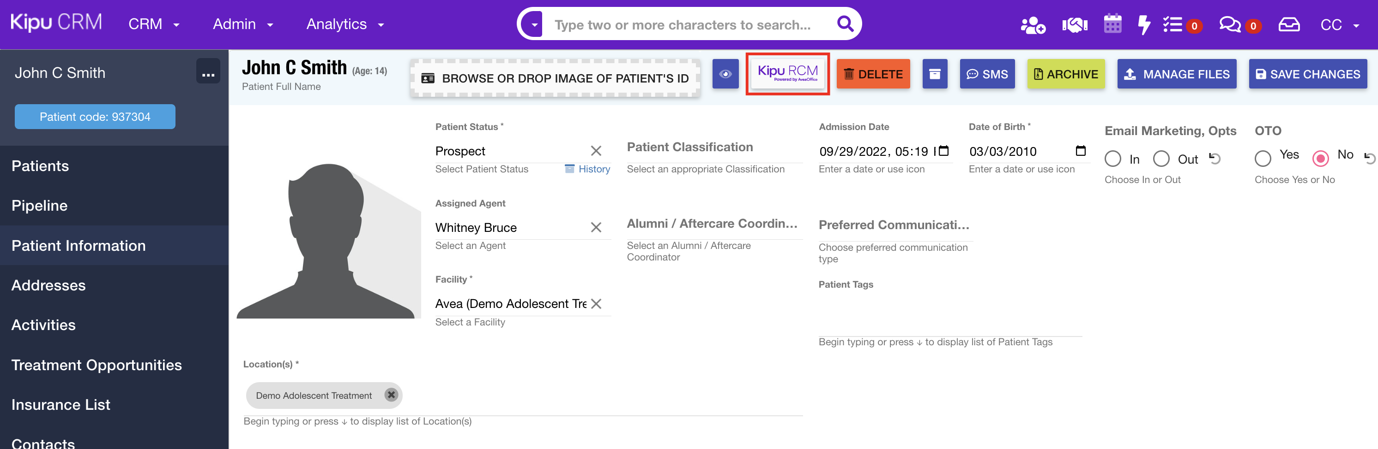
Task: Open the inbox tray icon
Action: [x=1289, y=25]
